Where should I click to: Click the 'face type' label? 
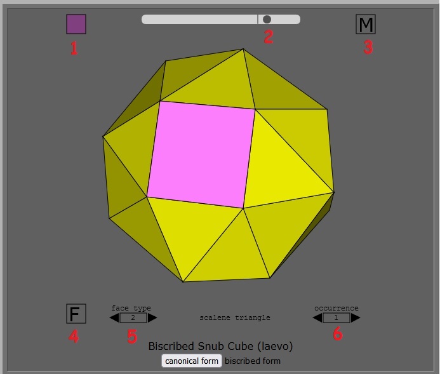[x=131, y=308]
